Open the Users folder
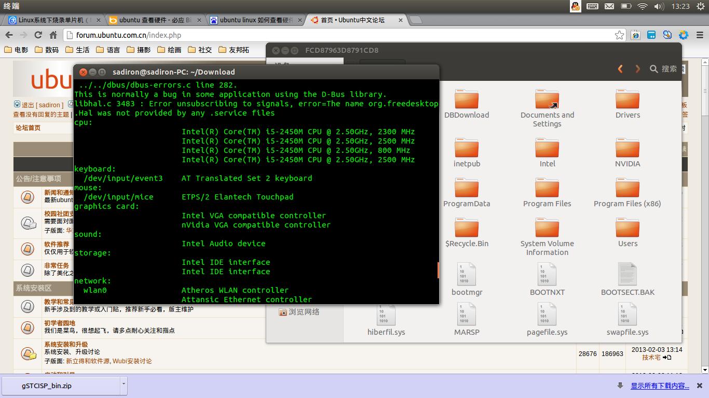Viewport: 709px width, 398px height. (628, 233)
